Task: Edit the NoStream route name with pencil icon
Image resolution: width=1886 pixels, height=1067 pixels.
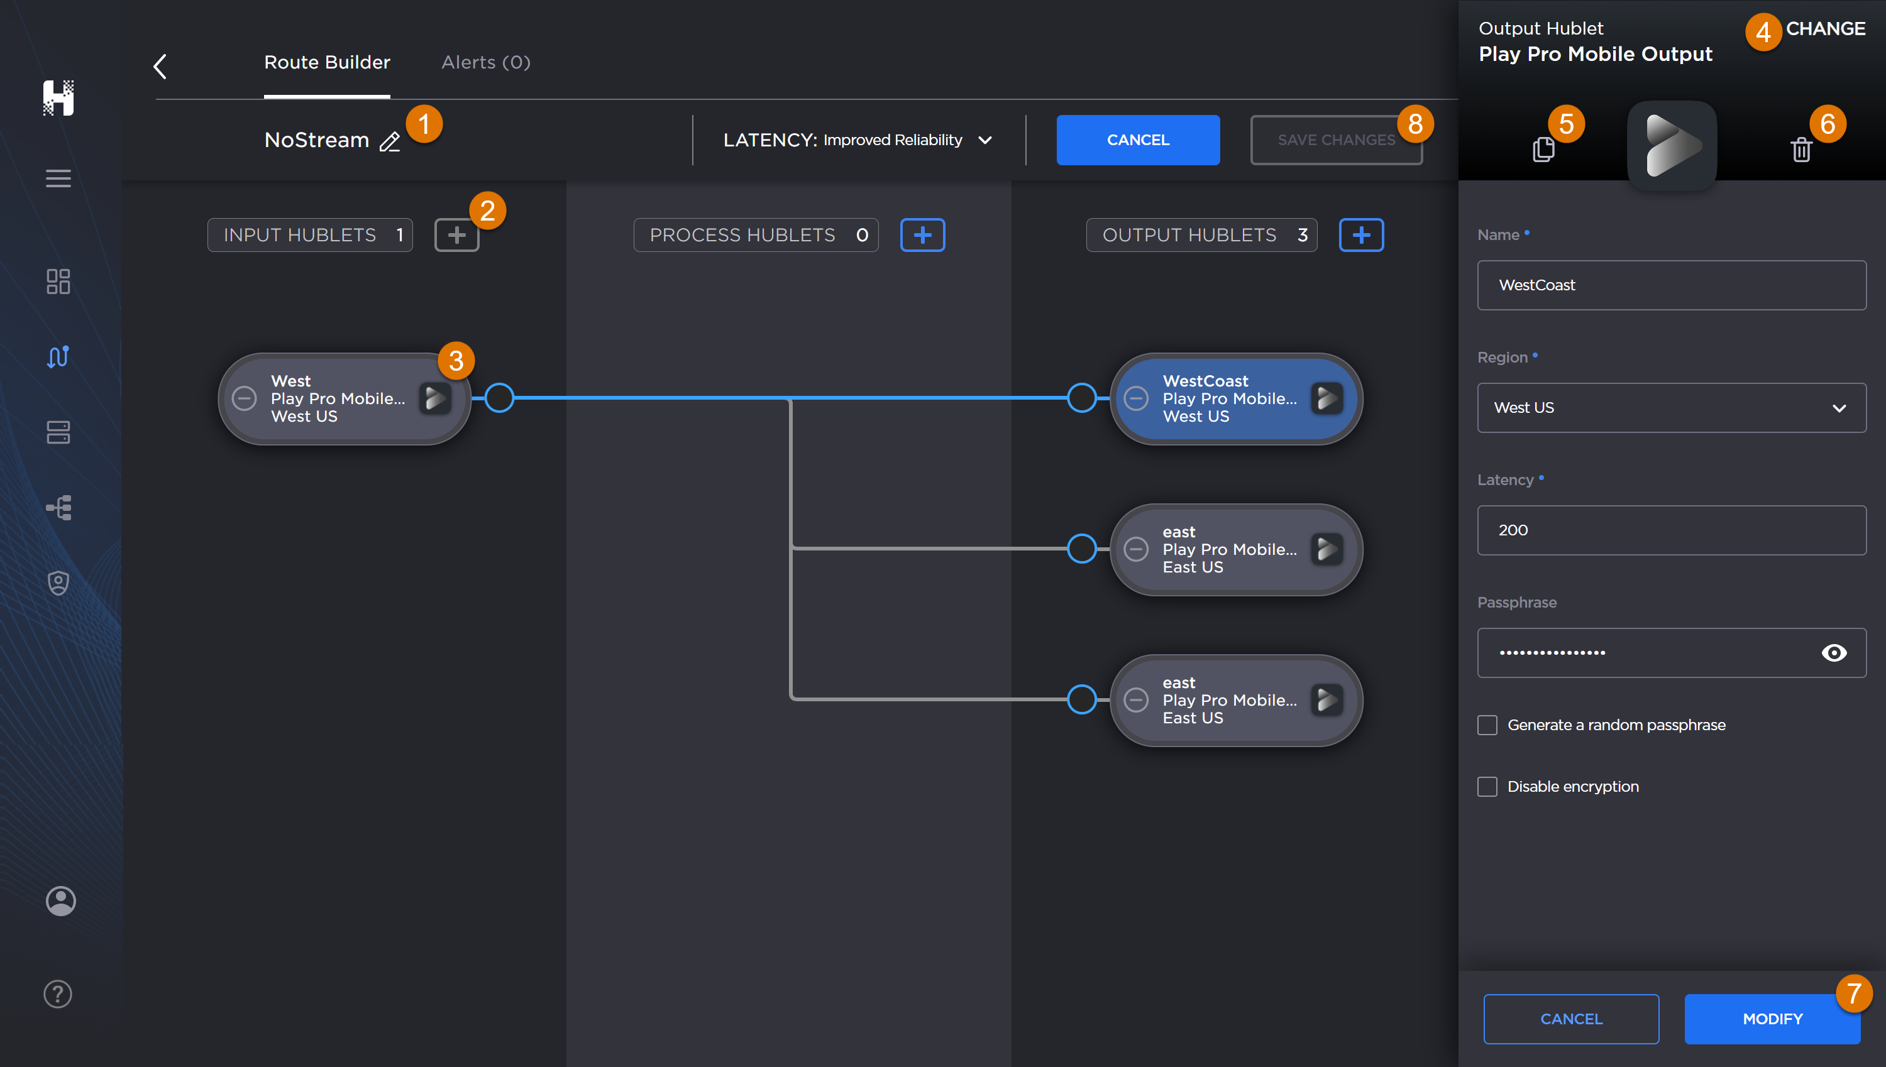Action: point(390,142)
